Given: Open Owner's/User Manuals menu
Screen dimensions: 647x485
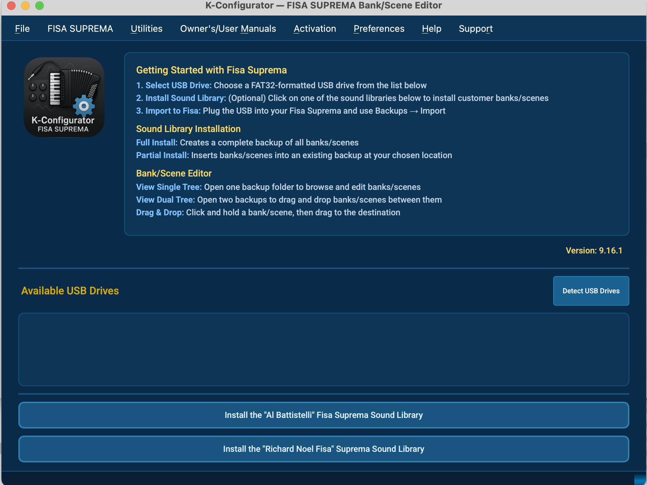Looking at the screenshot, I should pos(228,29).
